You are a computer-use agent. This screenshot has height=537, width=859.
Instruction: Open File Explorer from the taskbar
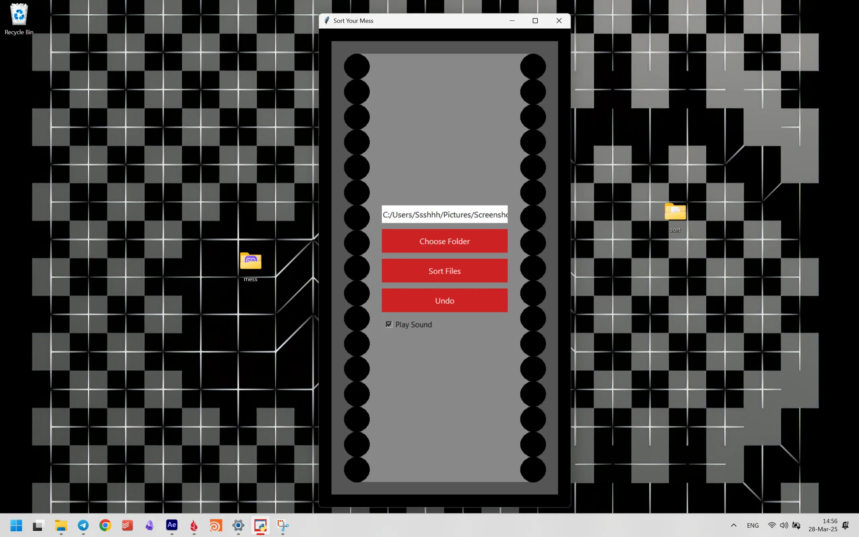coord(61,525)
